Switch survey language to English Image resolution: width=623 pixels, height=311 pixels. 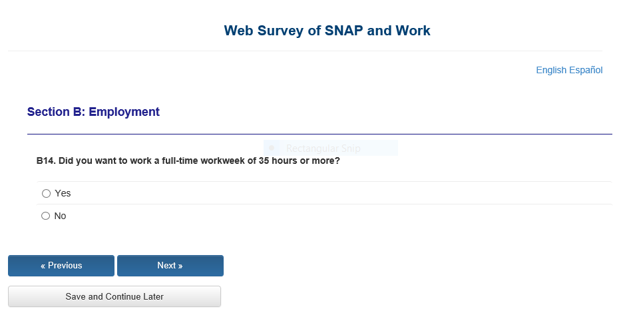(551, 70)
